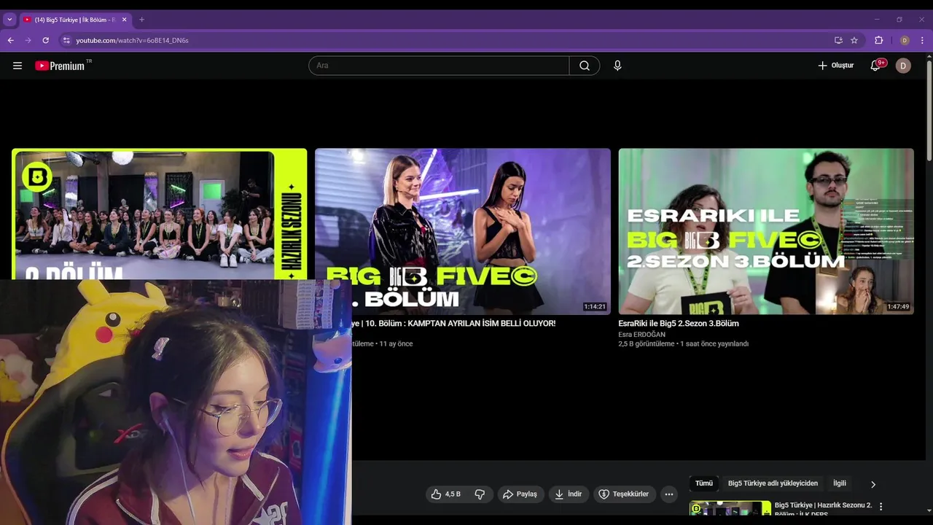View site information icon in address bar
The height and width of the screenshot is (525, 933).
pyautogui.click(x=66, y=40)
